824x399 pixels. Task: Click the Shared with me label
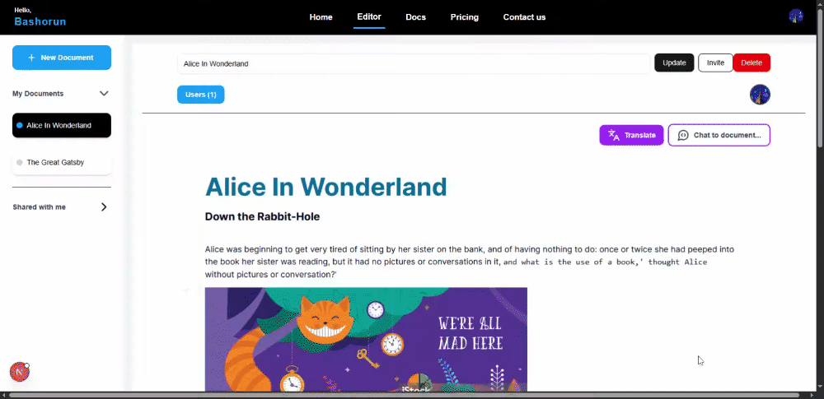(39, 206)
